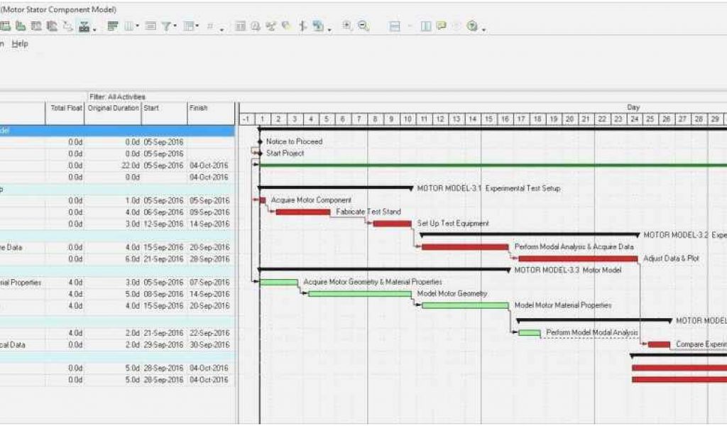Select the green Model Motor Geometry bar
This screenshot has width=727, height=426.
coord(359,293)
